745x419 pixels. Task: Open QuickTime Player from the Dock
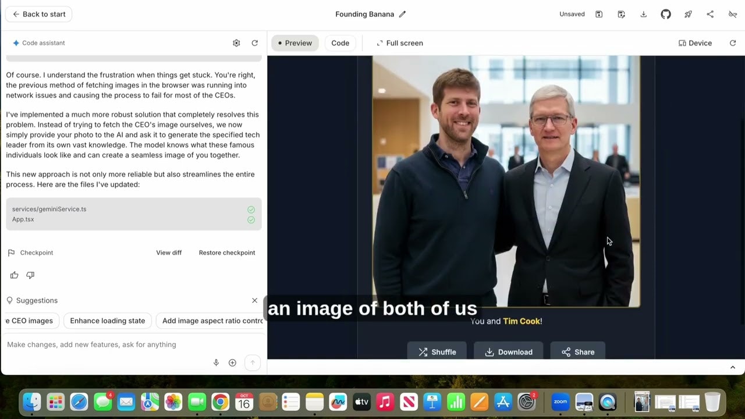pos(608,402)
